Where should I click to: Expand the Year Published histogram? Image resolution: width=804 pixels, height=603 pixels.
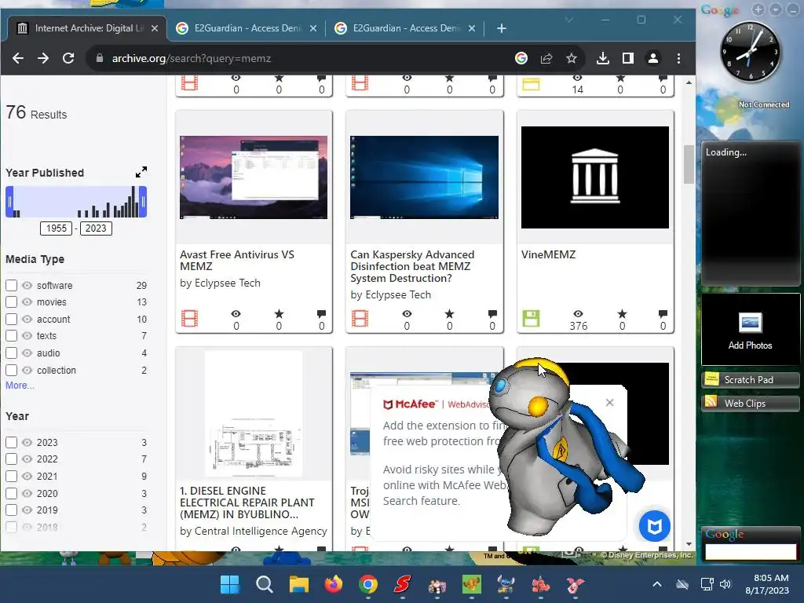141,172
